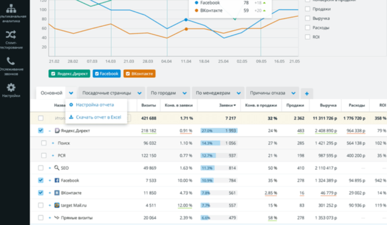Uncheck the ВКонтакте row checkbox

tap(41, 193)
